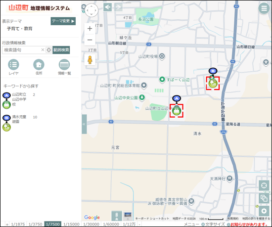Open the Layer (レイヤ) panel icon
272x227 pixels.
13,64
